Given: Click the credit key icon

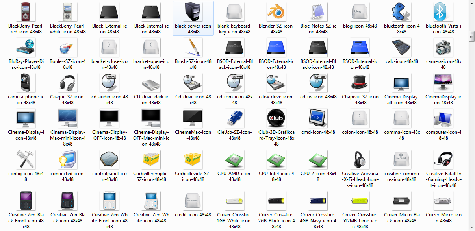Looking at the screenshot, I should (193, 201).
